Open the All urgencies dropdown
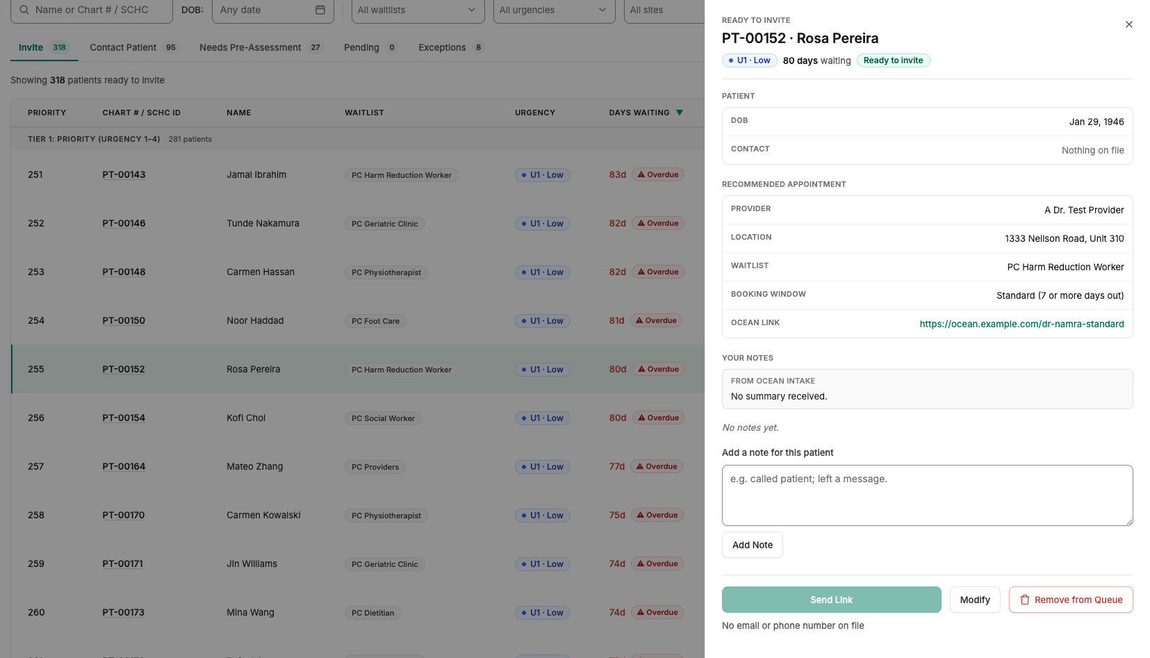Image resolution: width=1150 pixels, height=658 pixels. click(x=554, y=10)
